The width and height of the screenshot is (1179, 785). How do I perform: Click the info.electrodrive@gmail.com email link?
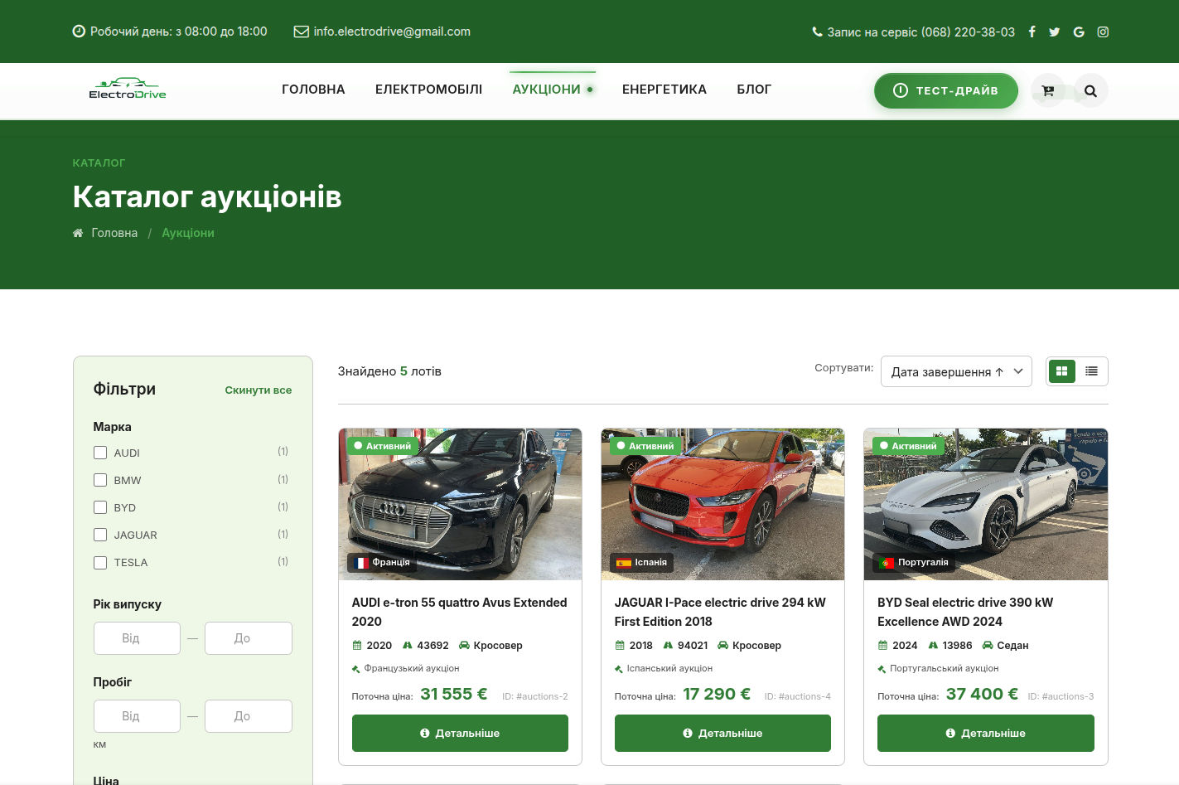(x=392, y=31)
